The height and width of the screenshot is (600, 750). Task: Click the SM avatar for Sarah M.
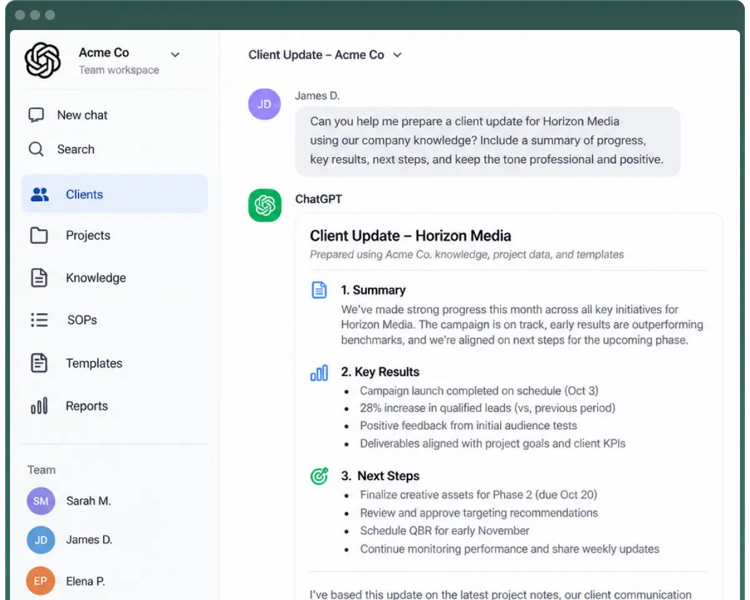(41, 501)
